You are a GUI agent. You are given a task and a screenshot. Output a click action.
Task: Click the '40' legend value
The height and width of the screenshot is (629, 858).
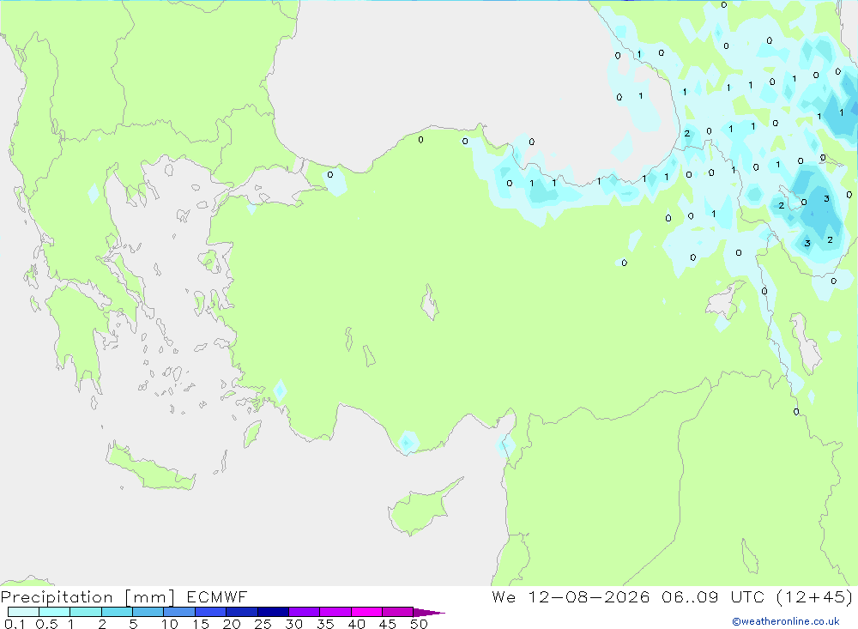pyautogui.click(x=356, y=624)
